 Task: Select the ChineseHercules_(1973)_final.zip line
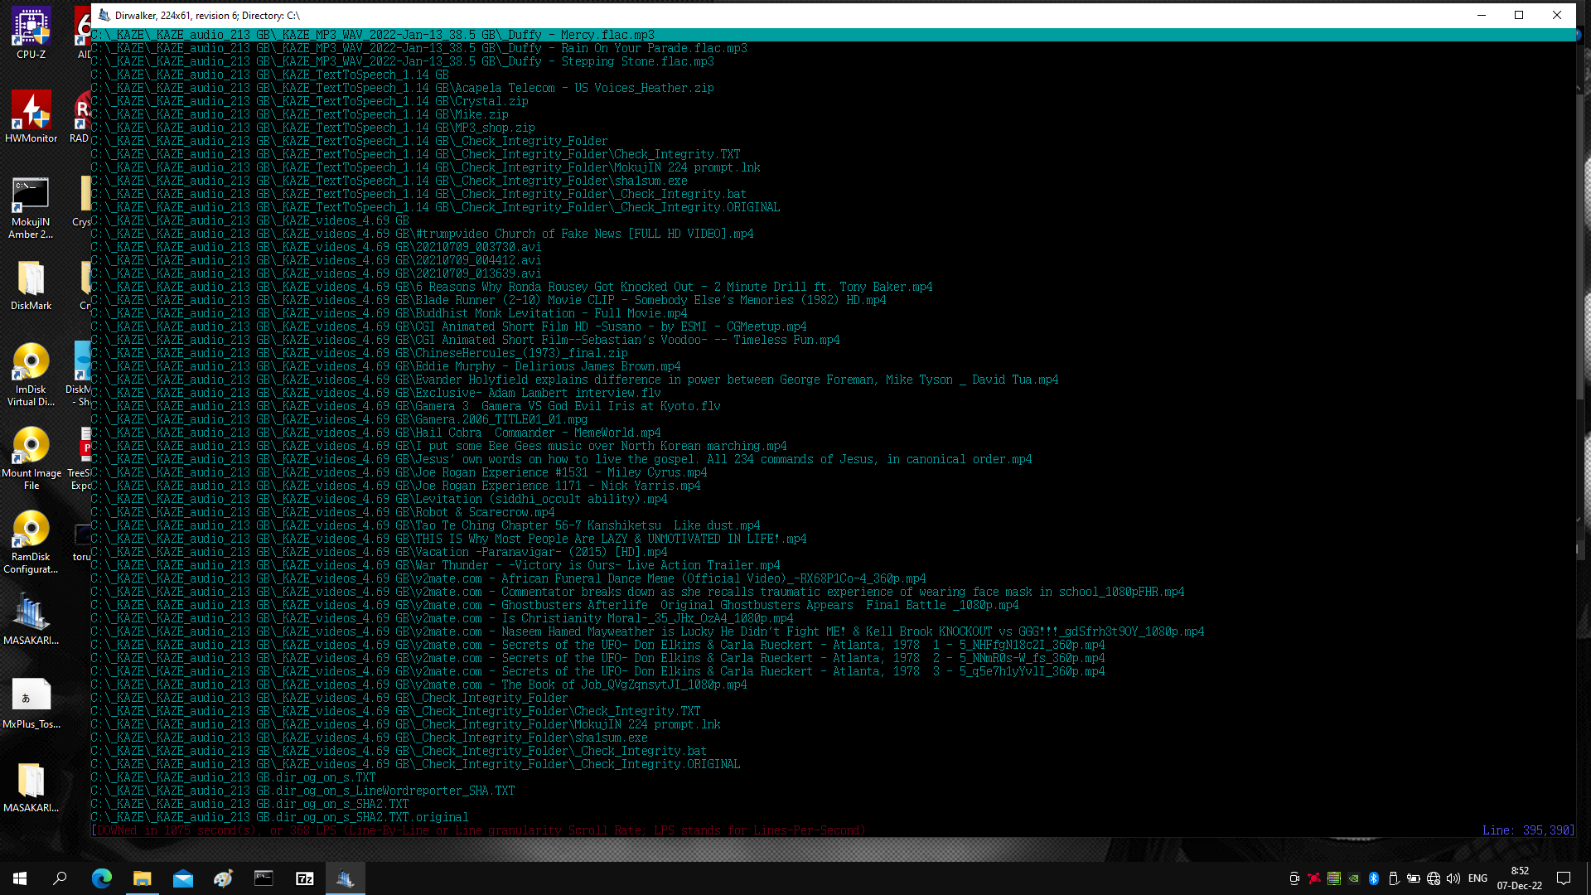coord(360,353)
